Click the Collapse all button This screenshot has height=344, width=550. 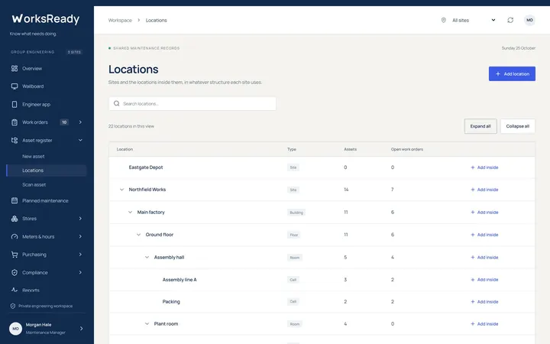517,126
